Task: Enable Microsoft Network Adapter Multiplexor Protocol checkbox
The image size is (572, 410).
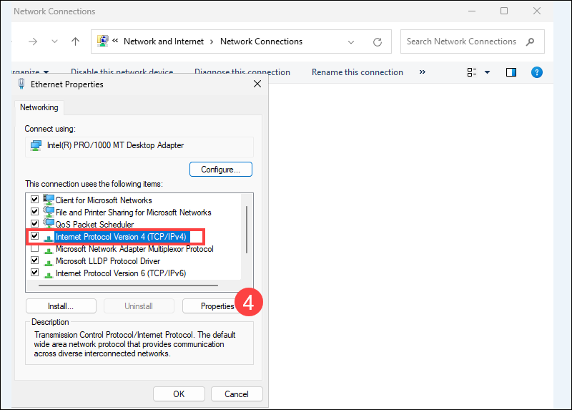Action: click(x=34, y=249)
